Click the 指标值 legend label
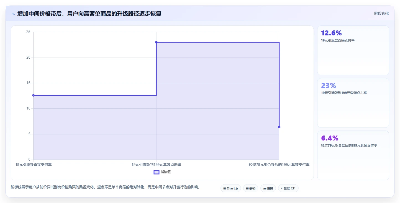Viewport: 400px width, 203px height. click(166, 172)
